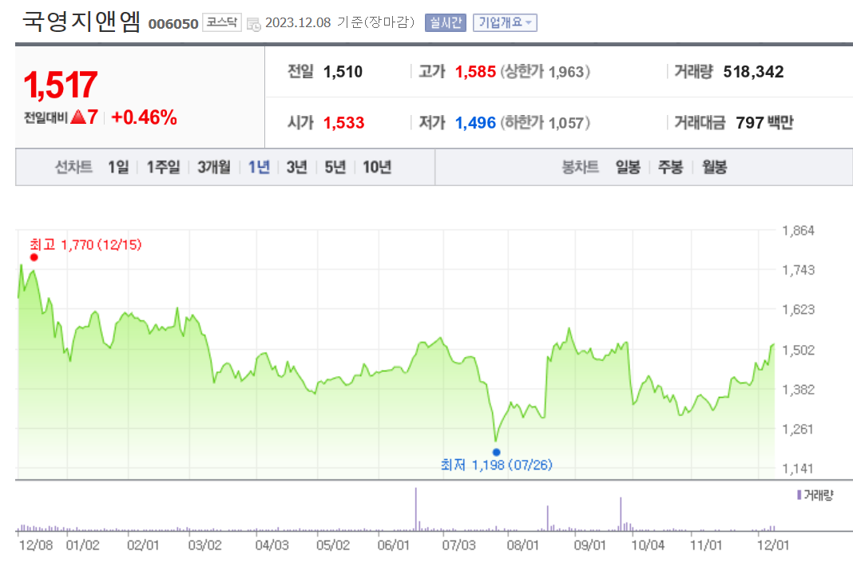Click the 07/03 x-axis date label

point(459,545)
